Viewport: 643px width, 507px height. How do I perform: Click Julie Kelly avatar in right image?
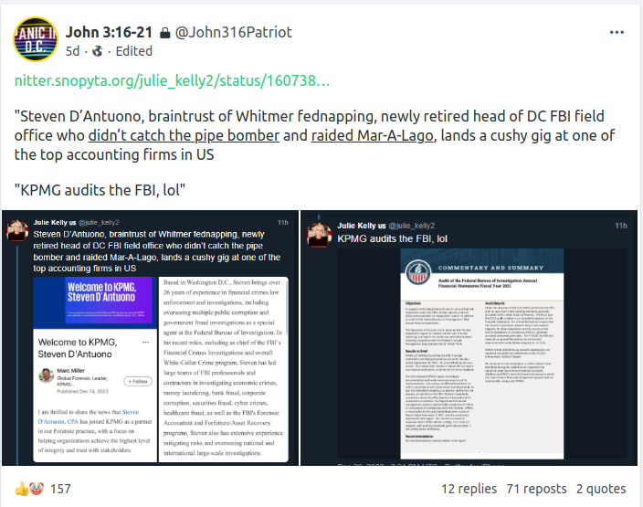coord(319,236)
